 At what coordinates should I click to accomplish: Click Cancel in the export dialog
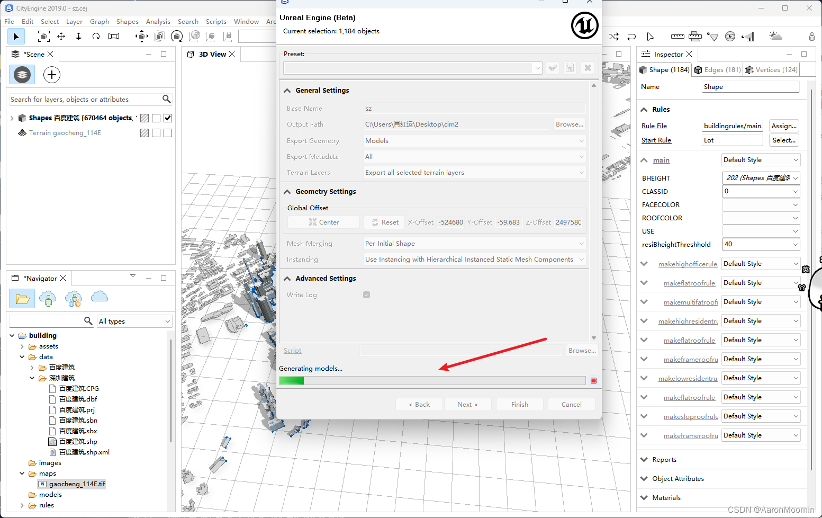[572, 404]
